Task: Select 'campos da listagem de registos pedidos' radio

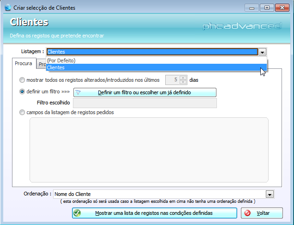Action: (x=22, y=112)
